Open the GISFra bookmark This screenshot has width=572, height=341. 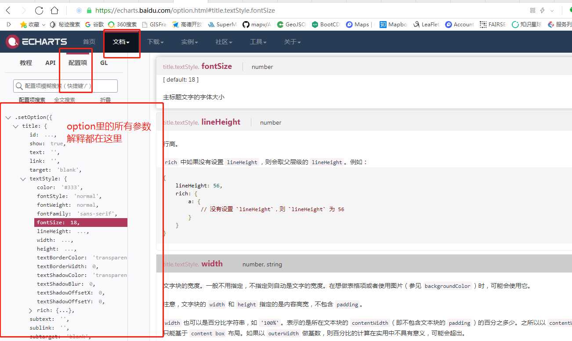[x=154, y=25]
